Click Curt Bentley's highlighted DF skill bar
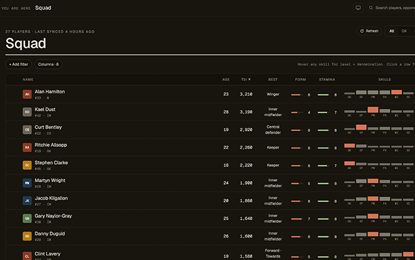The image size is (415, 260). pyautogui.click(x=361, y=128)
